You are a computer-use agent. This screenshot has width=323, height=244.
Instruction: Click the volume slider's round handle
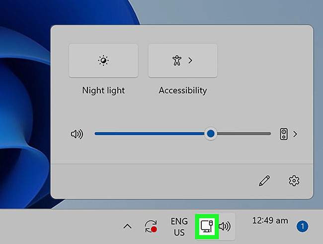pyautogui.click(x=211, y=134)
